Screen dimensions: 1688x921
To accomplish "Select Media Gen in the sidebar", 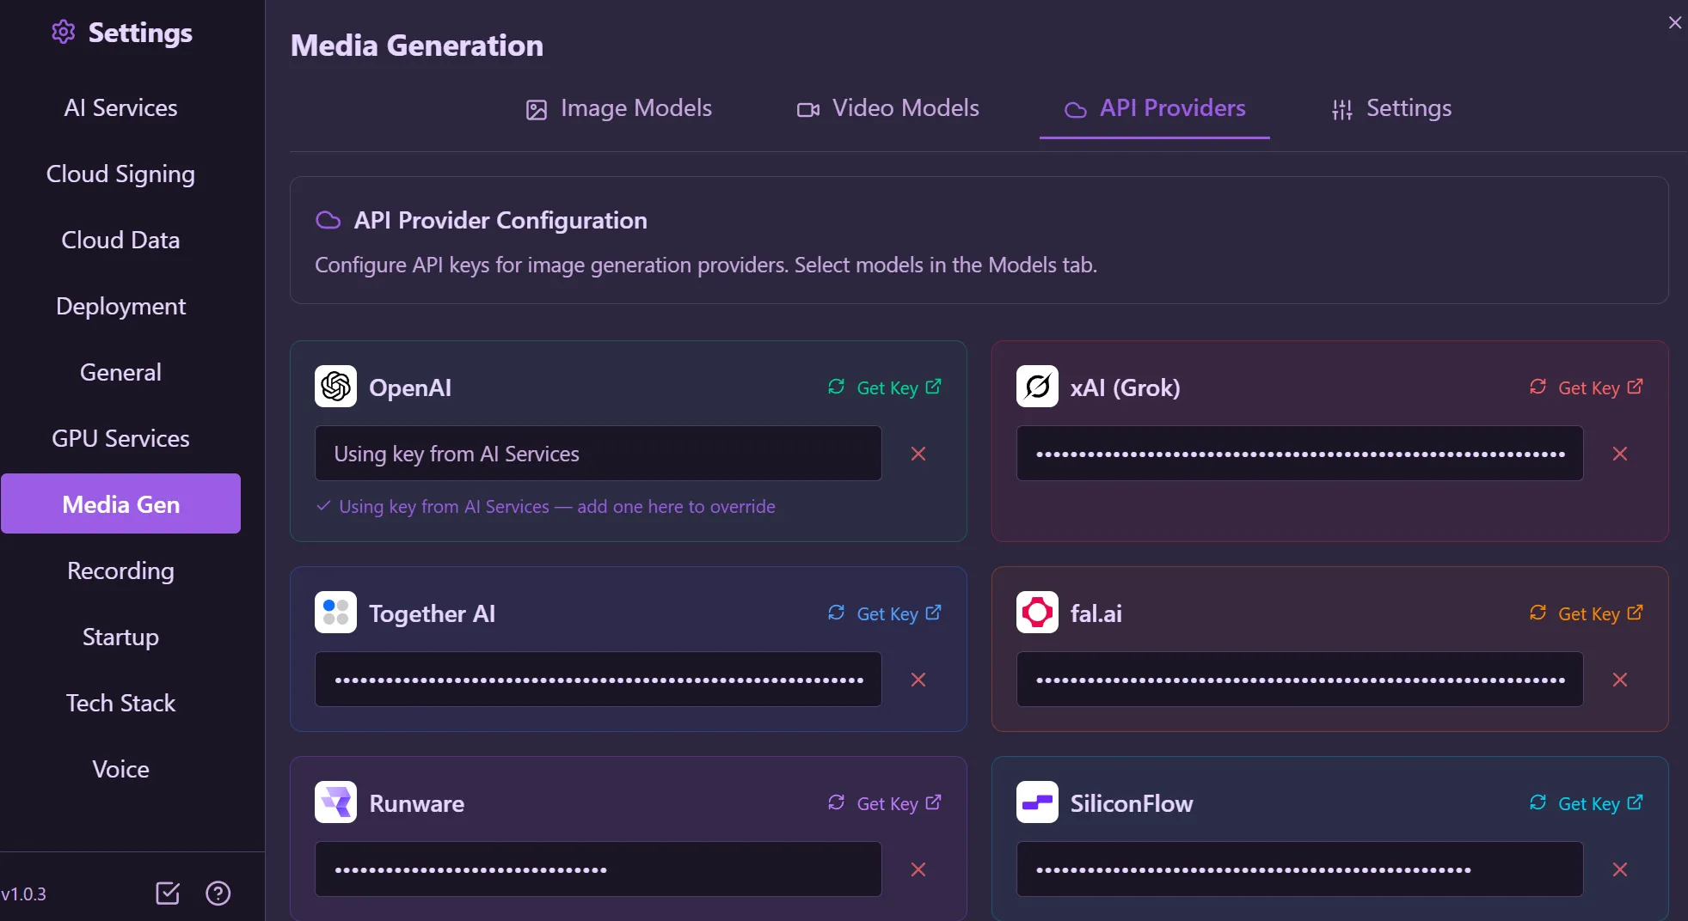I will pyautogui.click(x=120, y=503).
